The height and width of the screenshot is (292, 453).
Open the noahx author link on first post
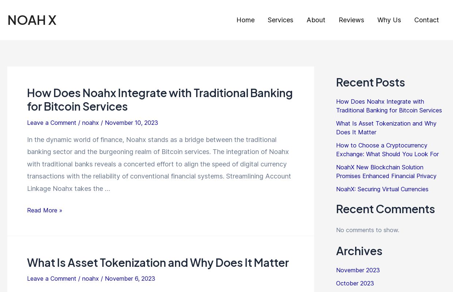(x=90, y=123)
